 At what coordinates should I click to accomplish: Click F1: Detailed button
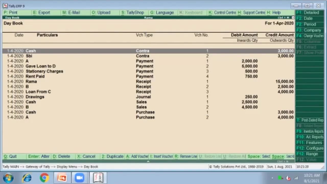pos(310,13)
